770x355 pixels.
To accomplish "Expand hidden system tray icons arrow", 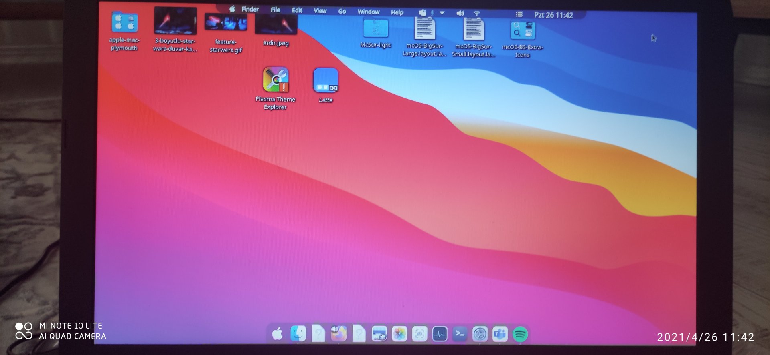I will [x=442, y=13].
